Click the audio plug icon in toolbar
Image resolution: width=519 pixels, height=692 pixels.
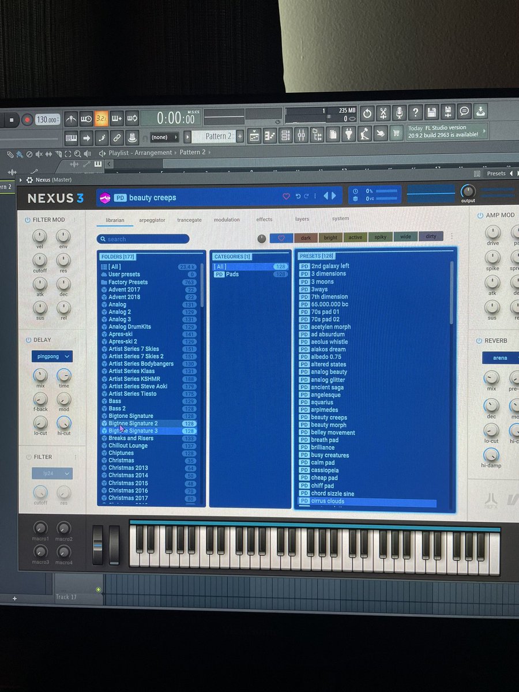tap(348, 134)
